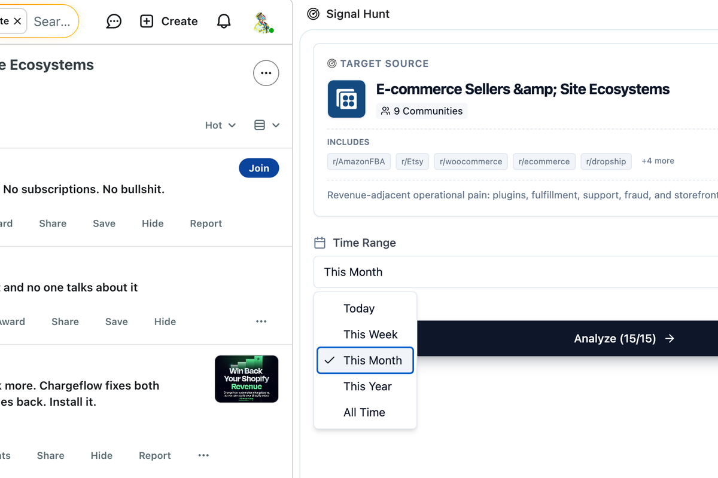Hide the 'no one talks about it' post

coord(165,321)
